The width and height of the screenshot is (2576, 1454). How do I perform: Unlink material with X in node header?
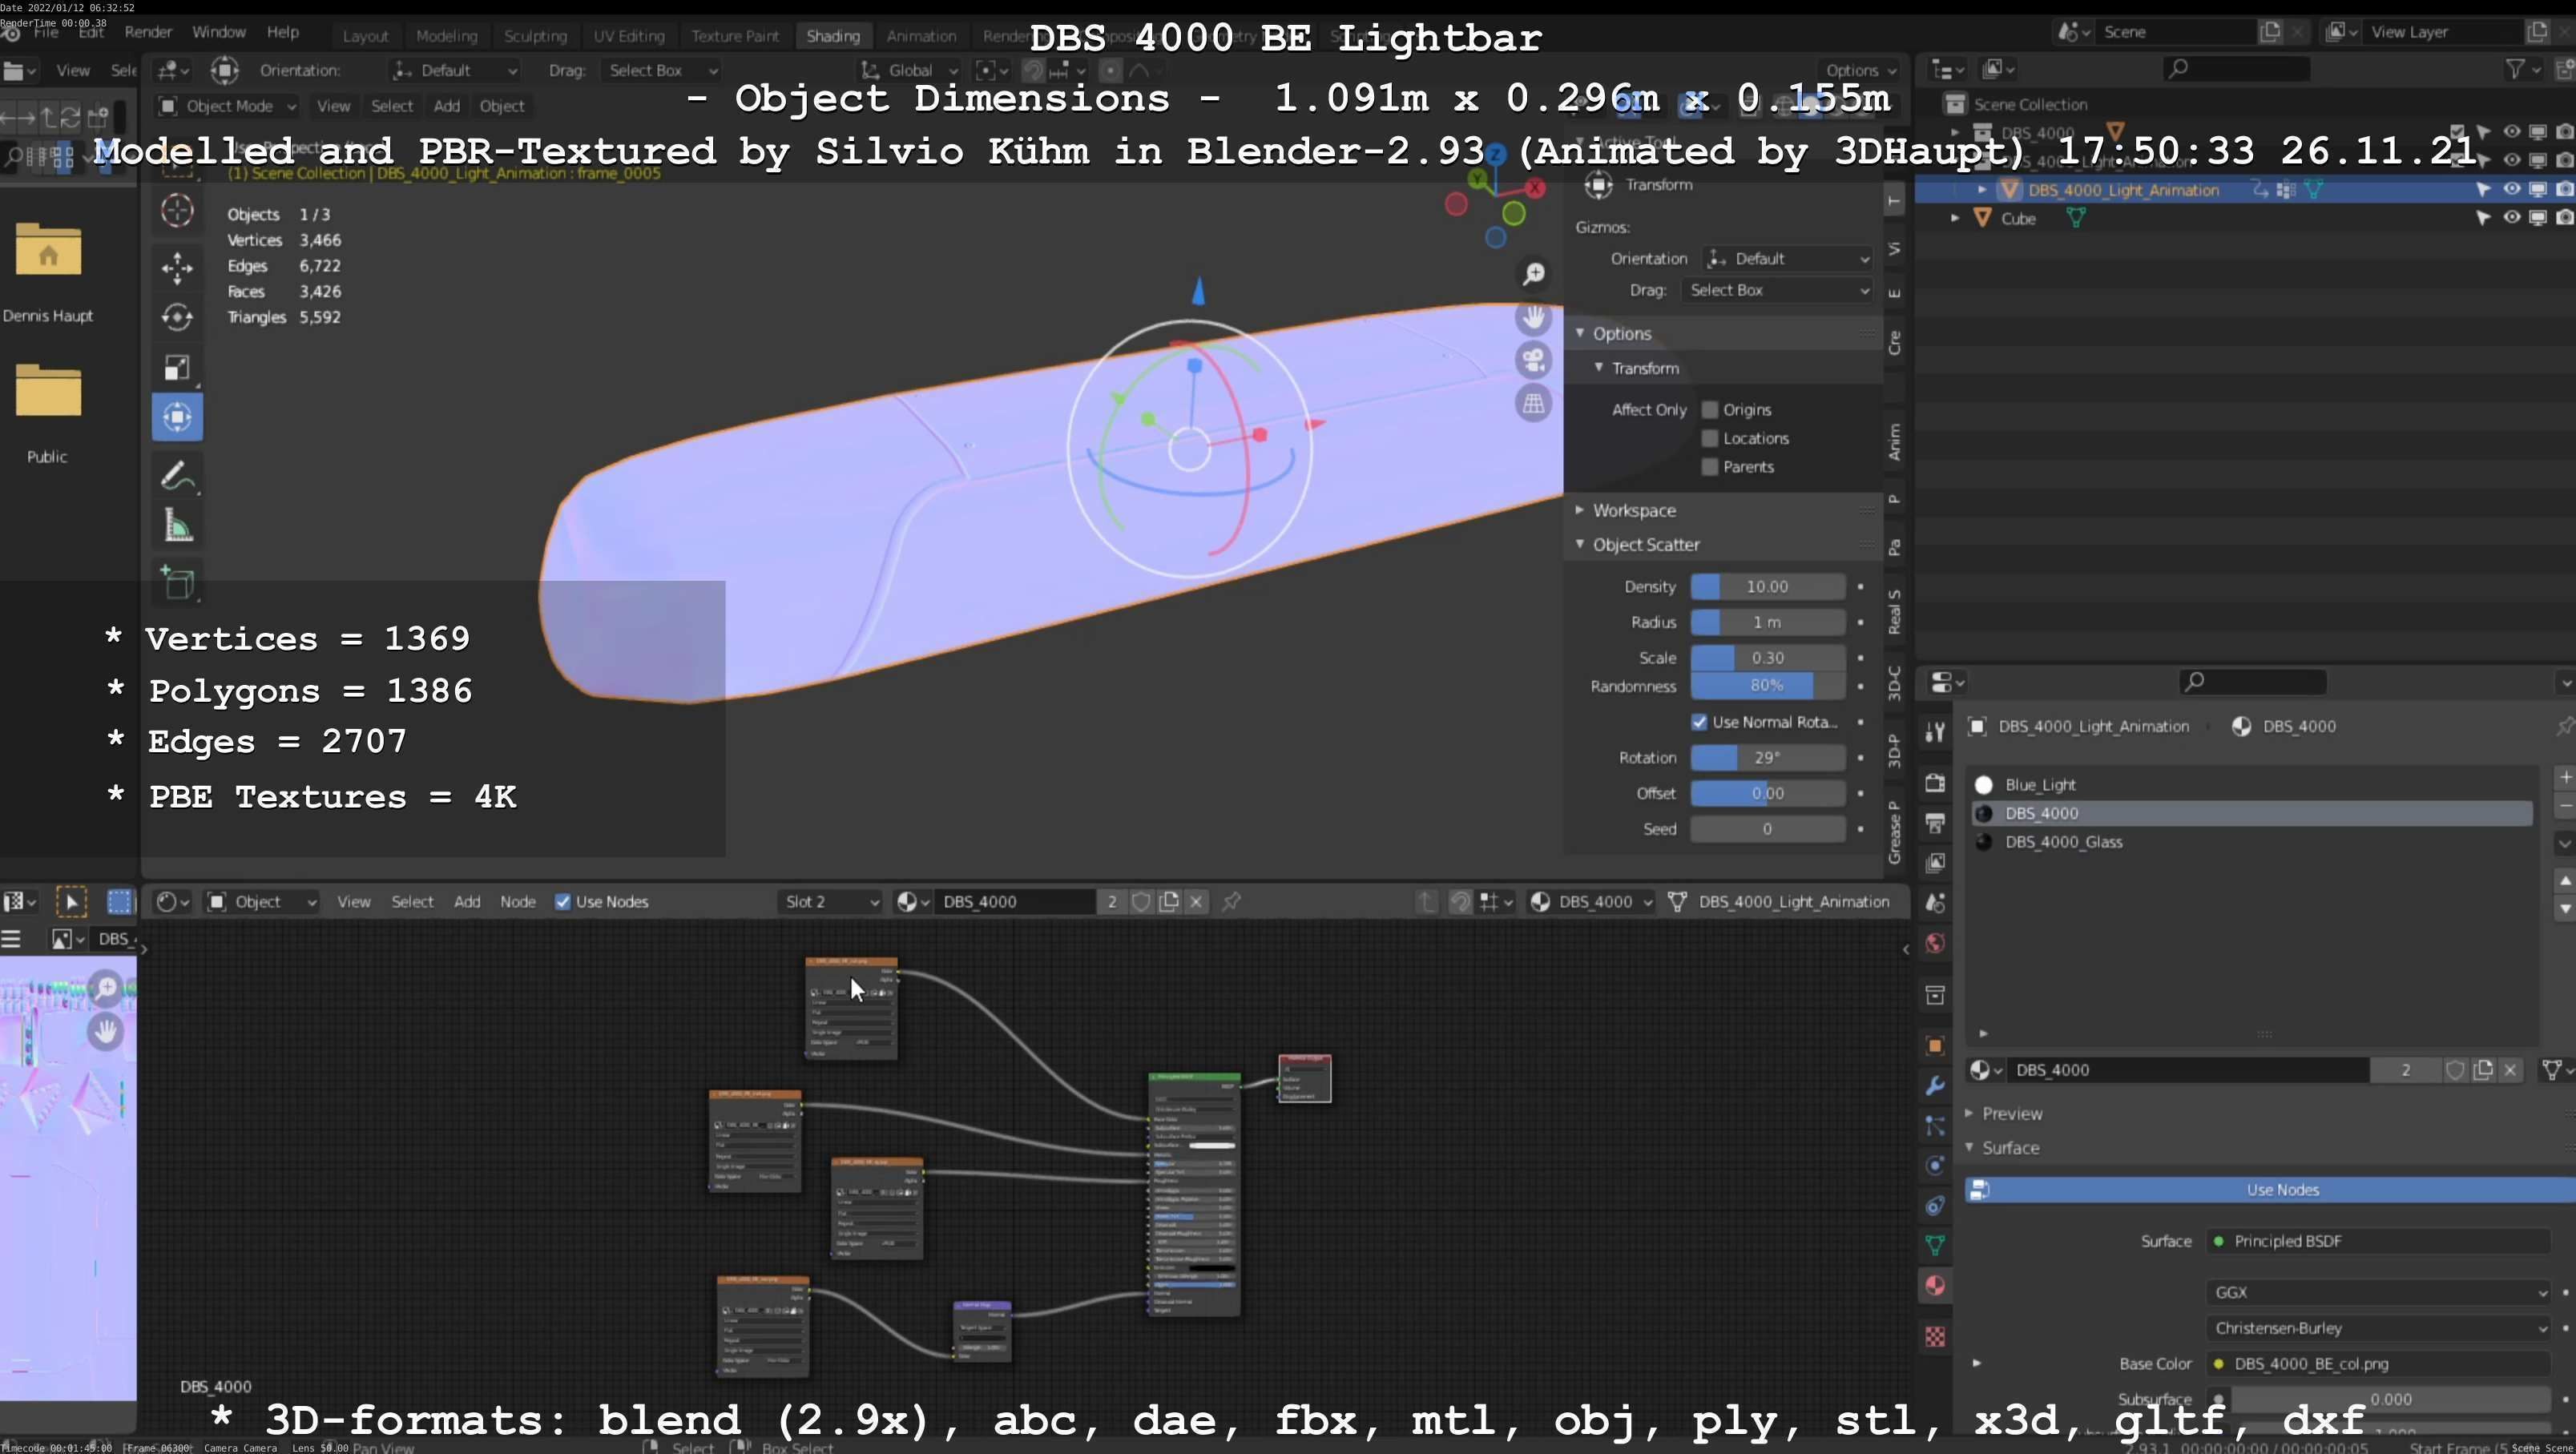pyautogui.click(x=1196, y=902)
